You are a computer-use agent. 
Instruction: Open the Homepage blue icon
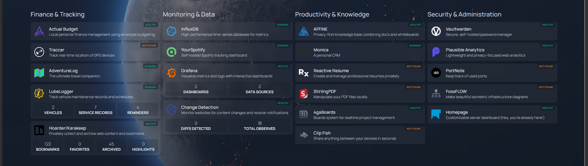[x=436, y=114]
